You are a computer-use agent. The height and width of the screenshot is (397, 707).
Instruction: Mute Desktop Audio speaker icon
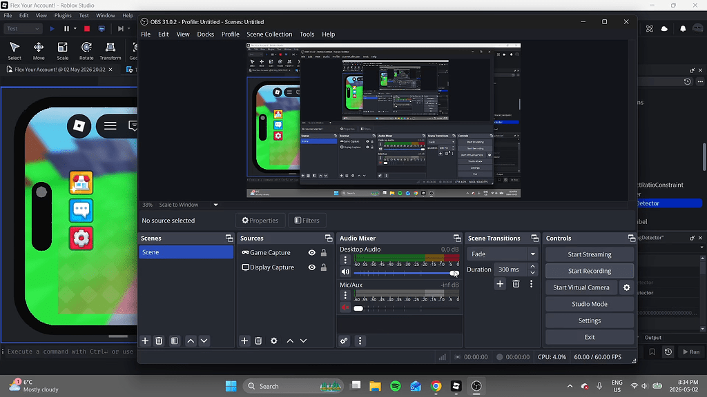(345, 272)
